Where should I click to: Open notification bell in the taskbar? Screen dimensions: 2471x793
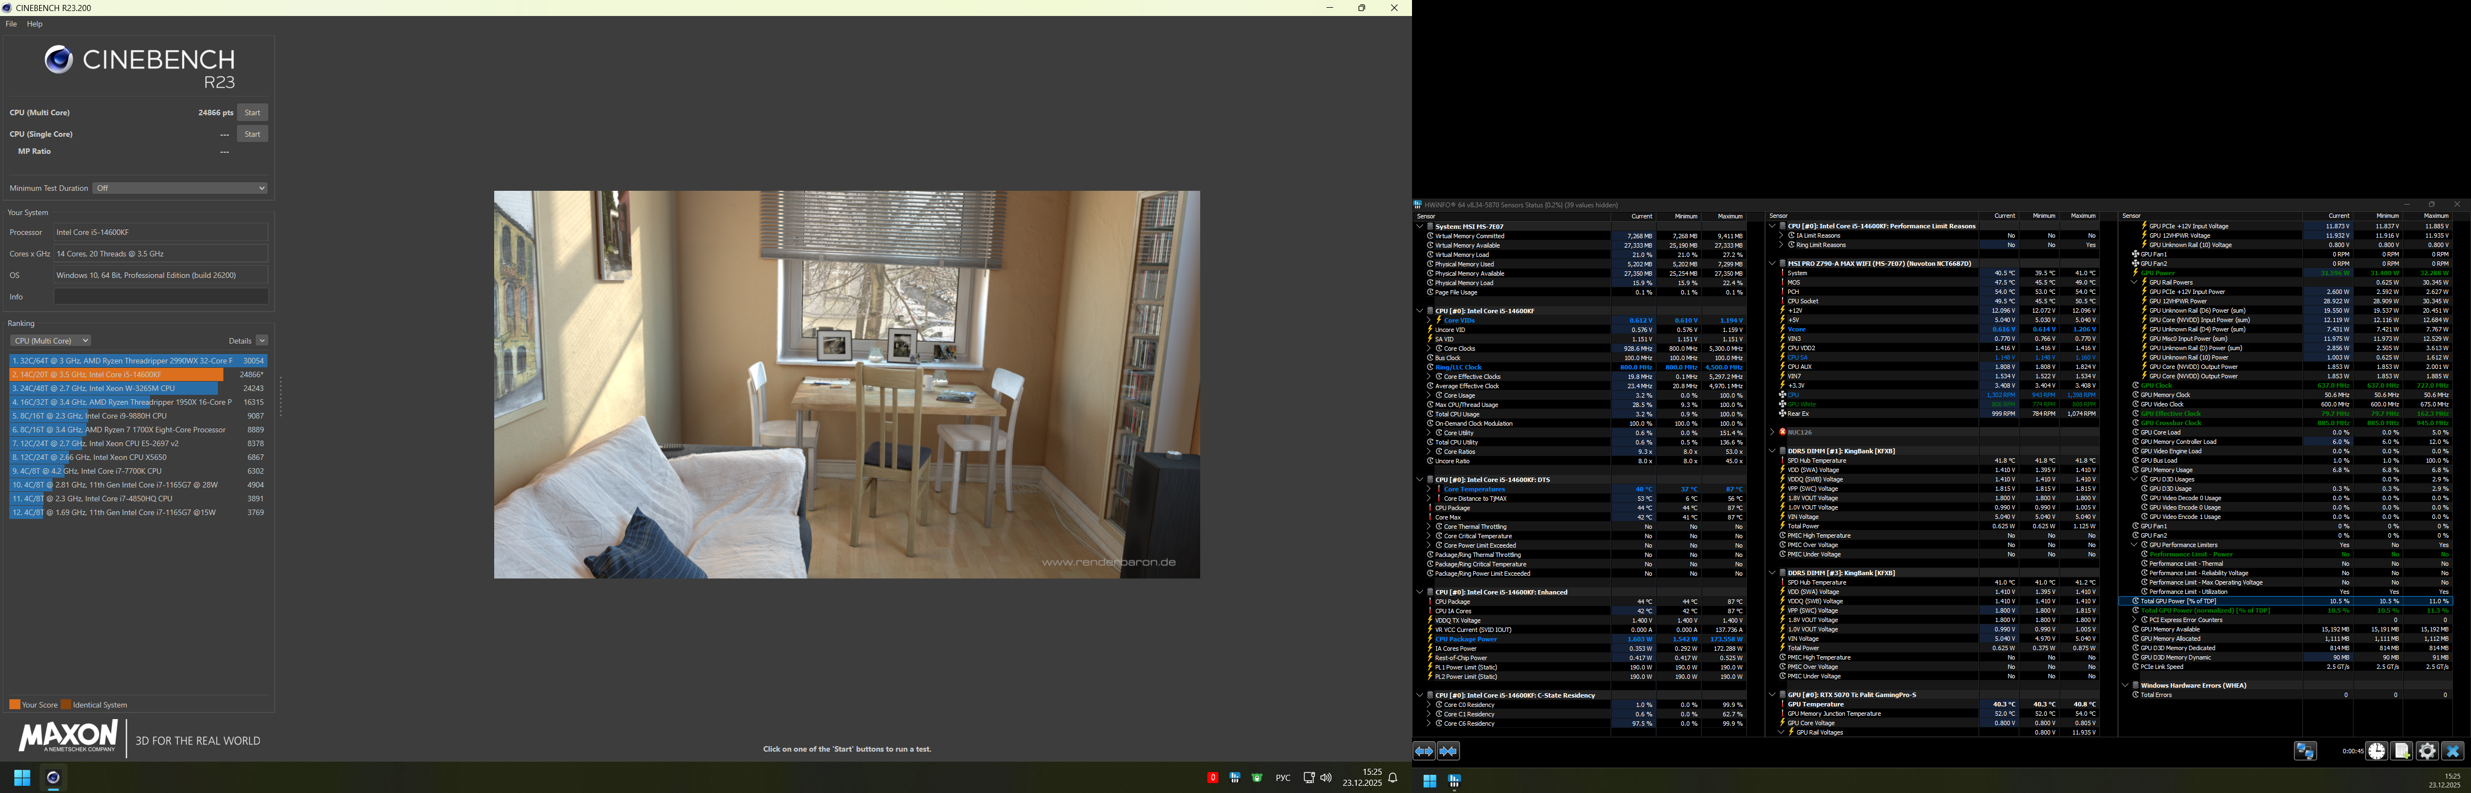pos(1393,778)
